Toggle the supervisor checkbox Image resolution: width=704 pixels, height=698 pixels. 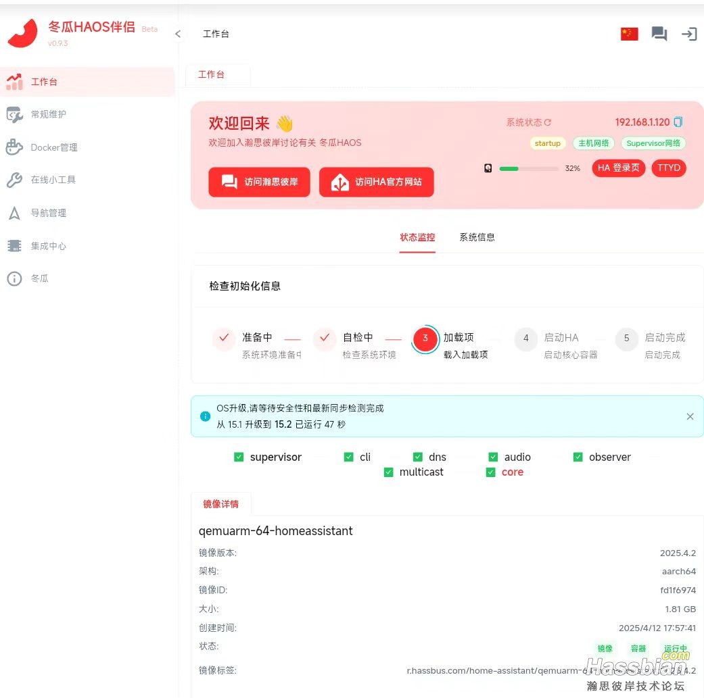pyautogui.click(x=239, y=457)
